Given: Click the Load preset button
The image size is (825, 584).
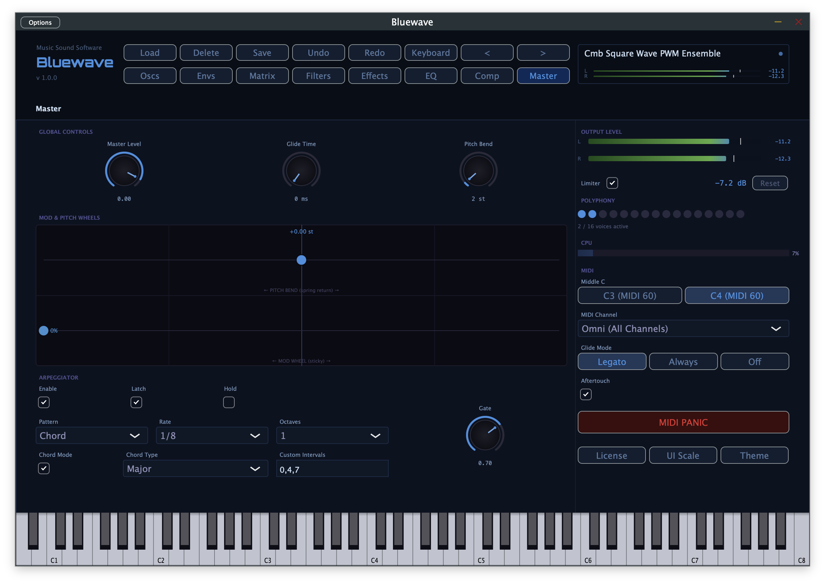Looking at the screenshot, I should (x=150, y=53).
